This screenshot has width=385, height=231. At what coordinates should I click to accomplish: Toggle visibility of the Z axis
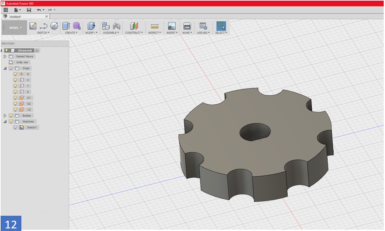[15, 92]
